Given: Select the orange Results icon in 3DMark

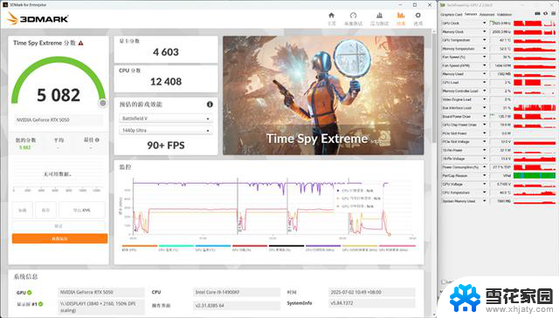Looking at the screenshot, I should [x=401, y=16].
